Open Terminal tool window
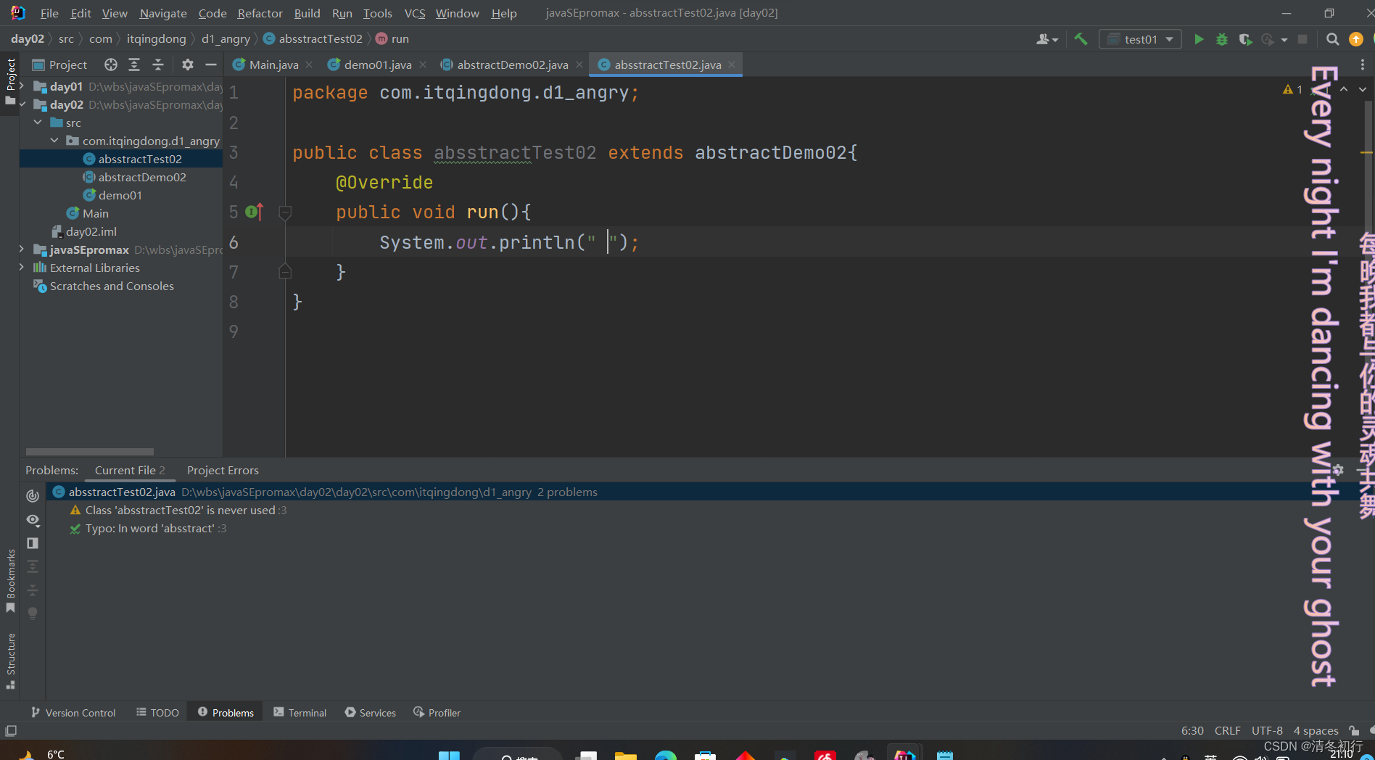 tap(300, 713)
